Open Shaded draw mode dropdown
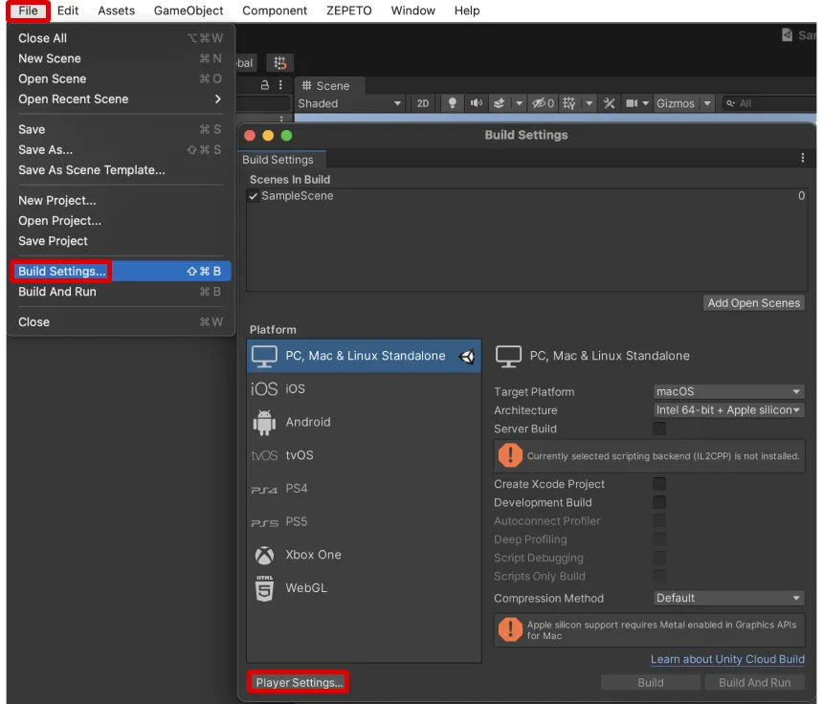The height and width of the screenshot is (704, 823). [x=349, y=103]
